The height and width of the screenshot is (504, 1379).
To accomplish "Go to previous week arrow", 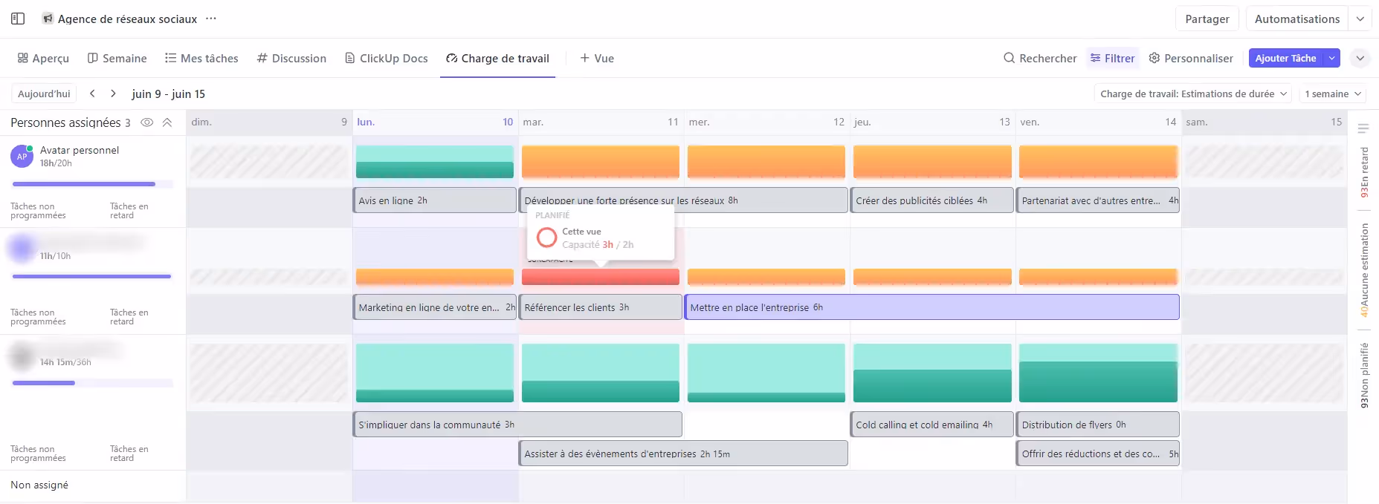I will click(x=92, y=94).
